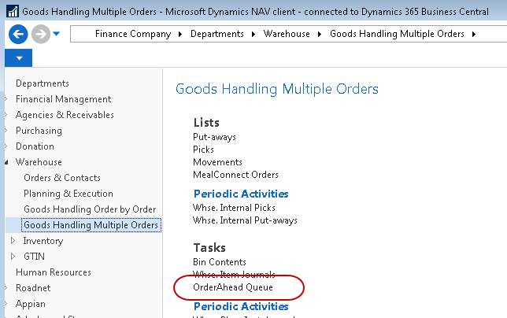Click the forward navigation arrow button
The height and width of the screenshot is (318, 507).
(40, 35)
